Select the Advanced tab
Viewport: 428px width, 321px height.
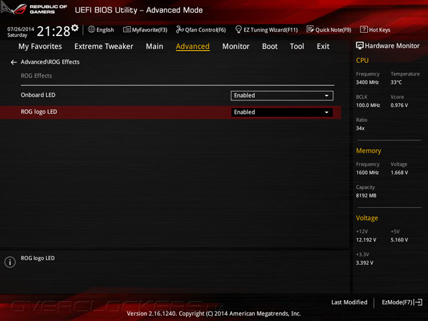tap(193, 46)
